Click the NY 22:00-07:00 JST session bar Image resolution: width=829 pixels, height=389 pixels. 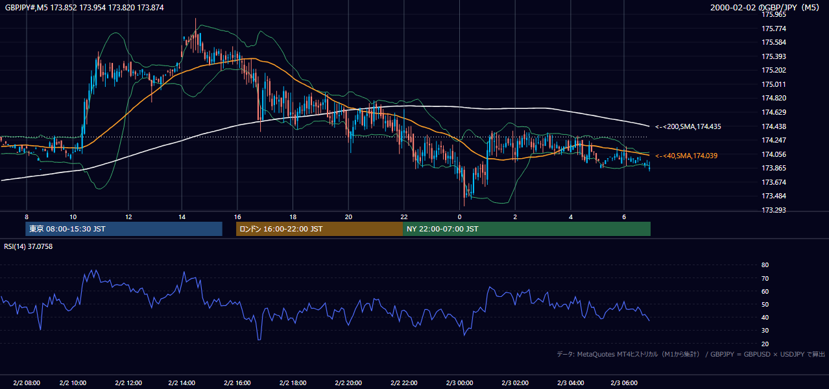[x=527, y=229]
